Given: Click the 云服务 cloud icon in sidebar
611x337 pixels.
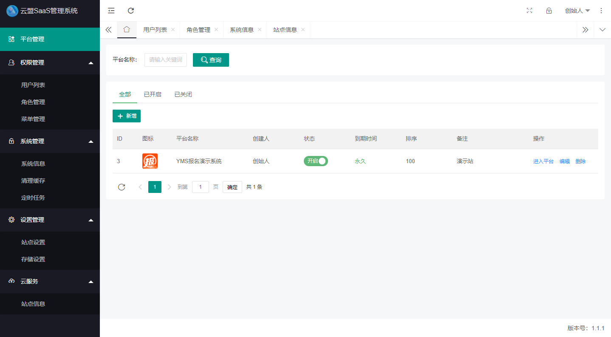Looking at the screenshot, I should pos(11,281).
